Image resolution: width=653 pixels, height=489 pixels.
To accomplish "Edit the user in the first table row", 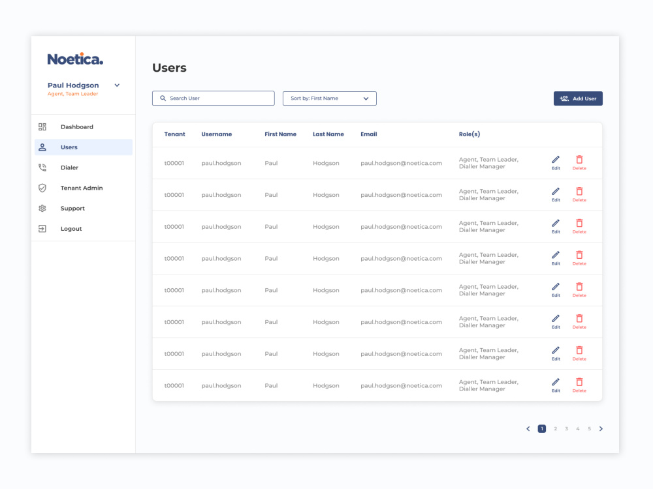I will pos(556,162).
